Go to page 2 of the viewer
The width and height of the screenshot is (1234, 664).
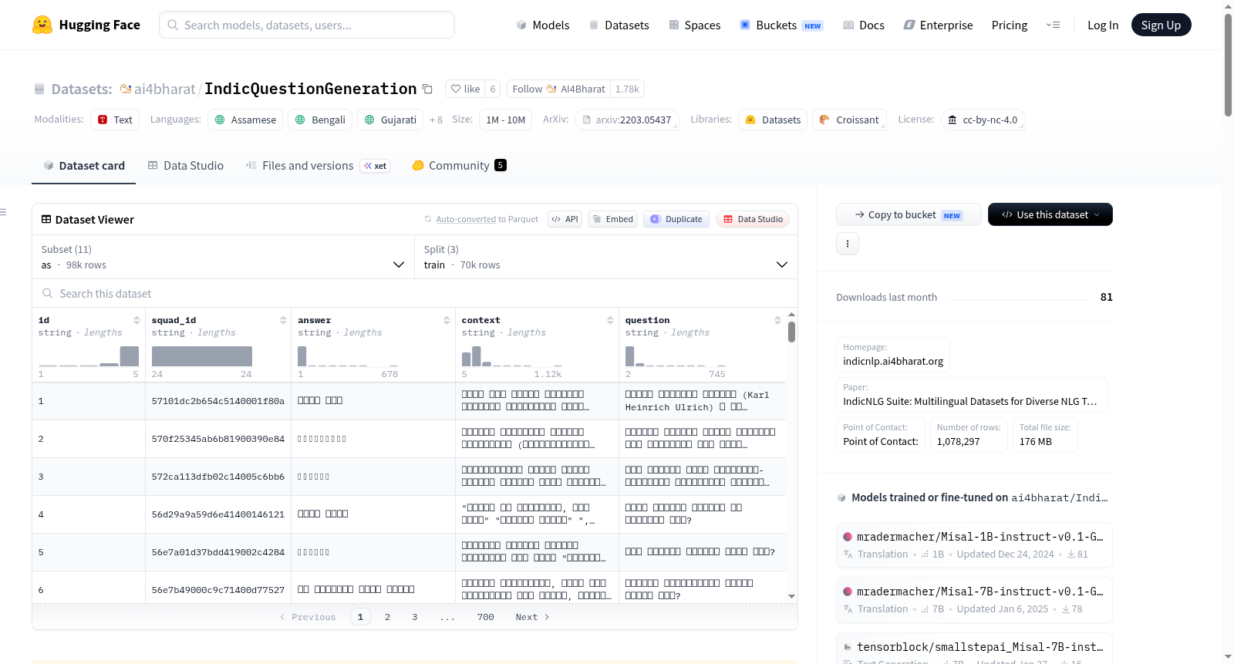tap(387, 617)
